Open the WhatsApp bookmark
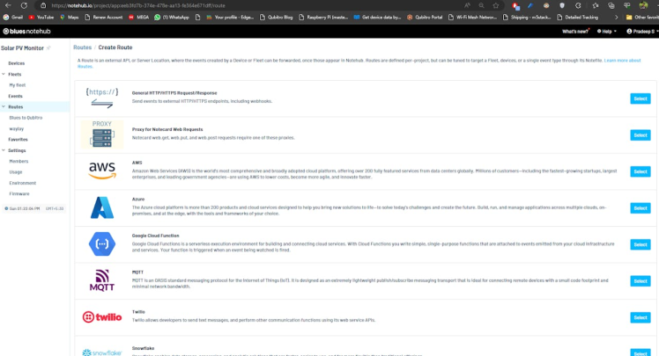The width and height of the screenshot is (659, 356). point(172,18)
